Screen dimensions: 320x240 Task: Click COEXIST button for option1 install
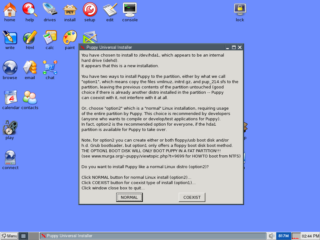click(x=192, y=197)
